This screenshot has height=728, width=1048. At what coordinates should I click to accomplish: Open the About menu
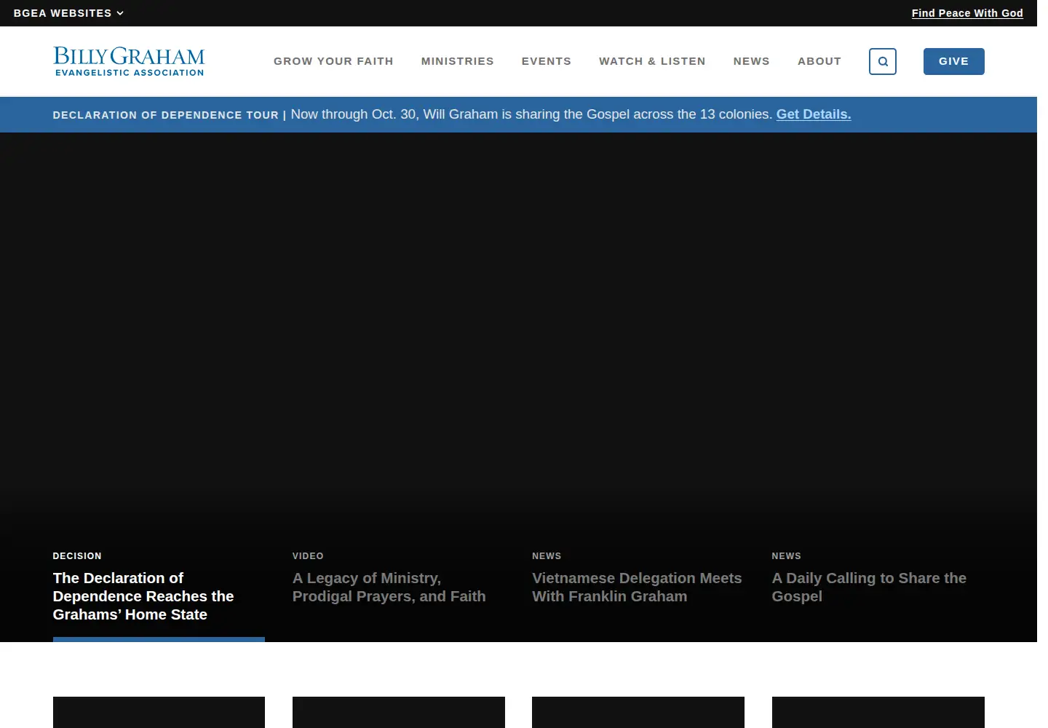point(819,61)
